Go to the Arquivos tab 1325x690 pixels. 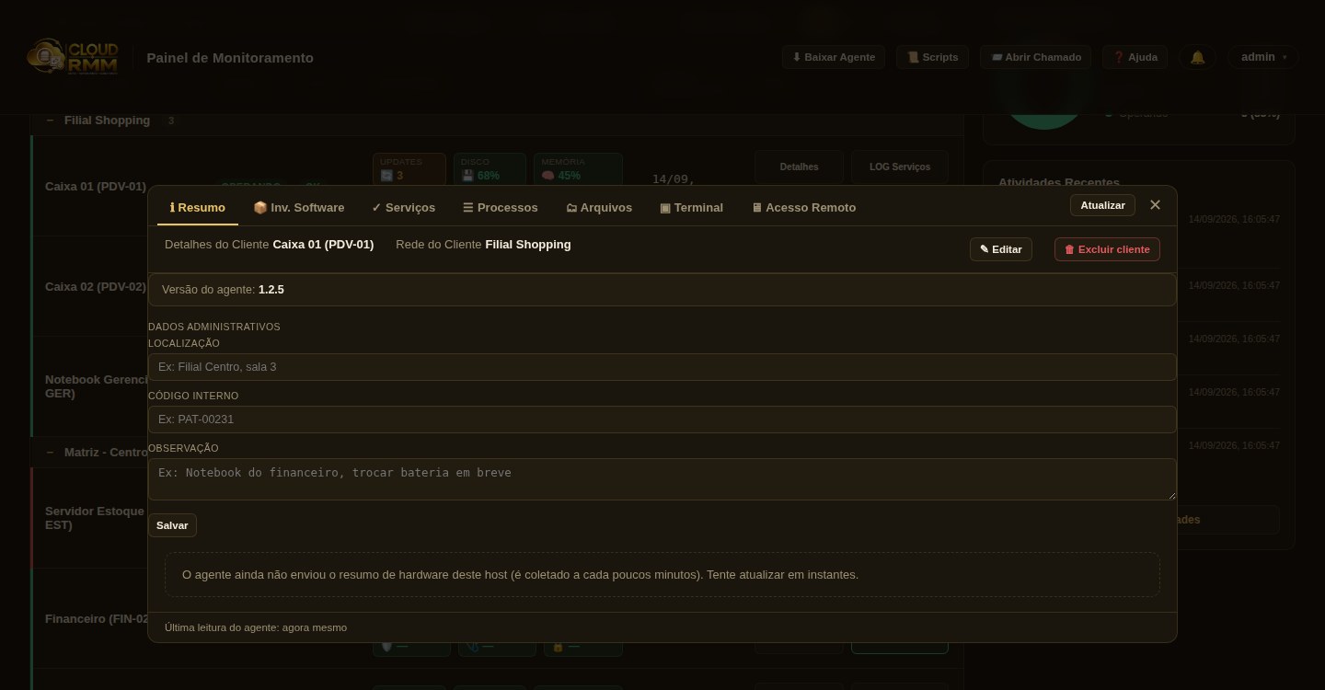pos(599,208)
